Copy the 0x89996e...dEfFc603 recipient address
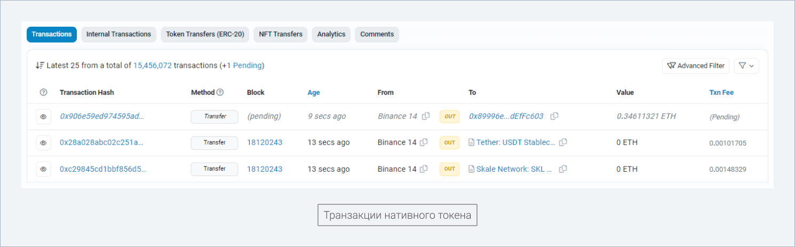795x247 pixels. click(554, 116)
